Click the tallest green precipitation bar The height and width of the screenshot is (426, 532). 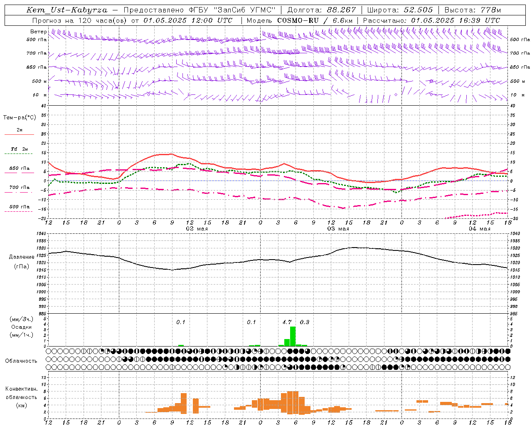(x=293, y=336)
